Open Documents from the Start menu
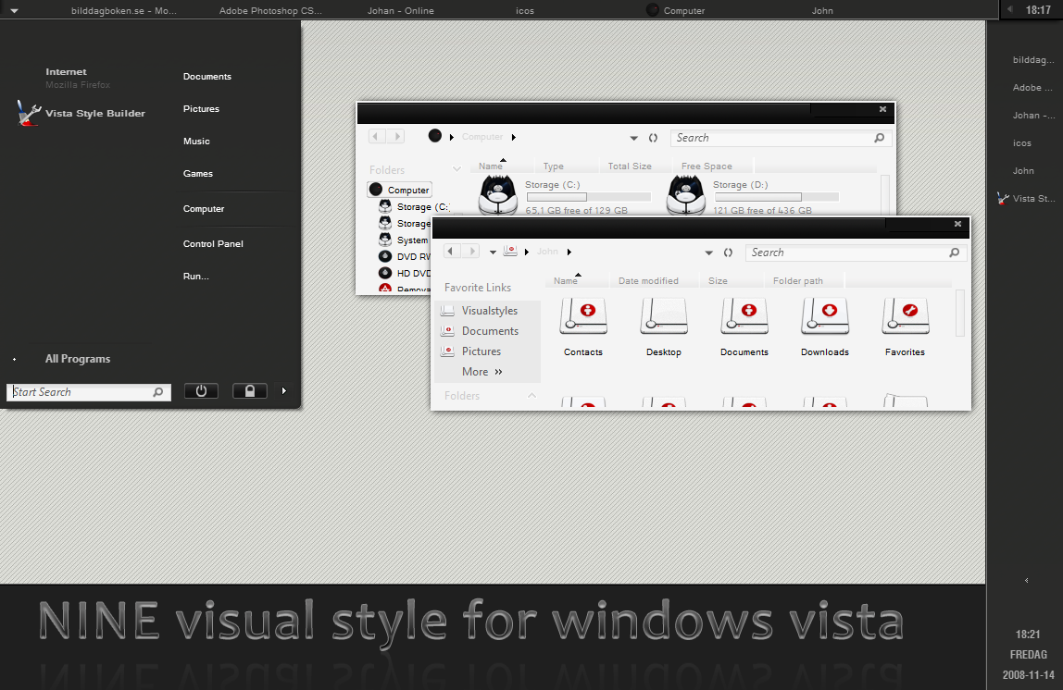This screenshot has height=690, width=1063. pyautogui.click(x=206, y=77)
